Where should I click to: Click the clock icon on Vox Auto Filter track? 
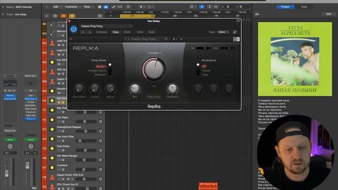pos(52,139)
